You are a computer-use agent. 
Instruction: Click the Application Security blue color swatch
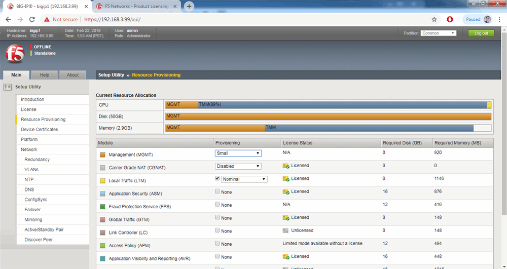[102, 194]
